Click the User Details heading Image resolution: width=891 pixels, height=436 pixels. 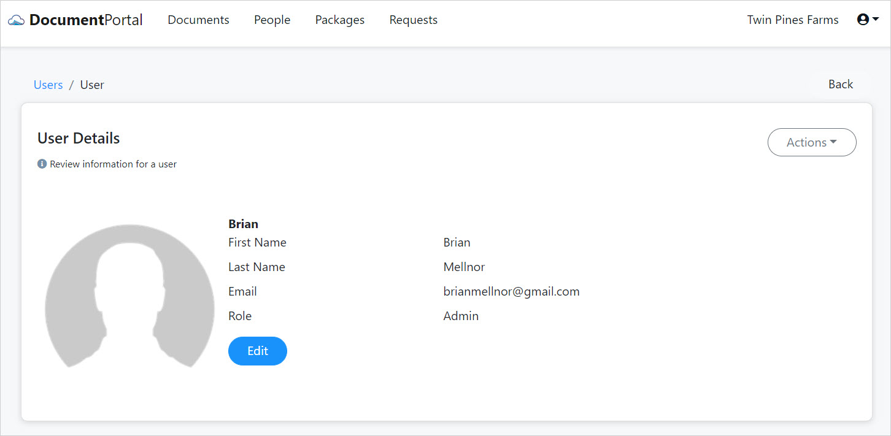[x=78, y=138]
